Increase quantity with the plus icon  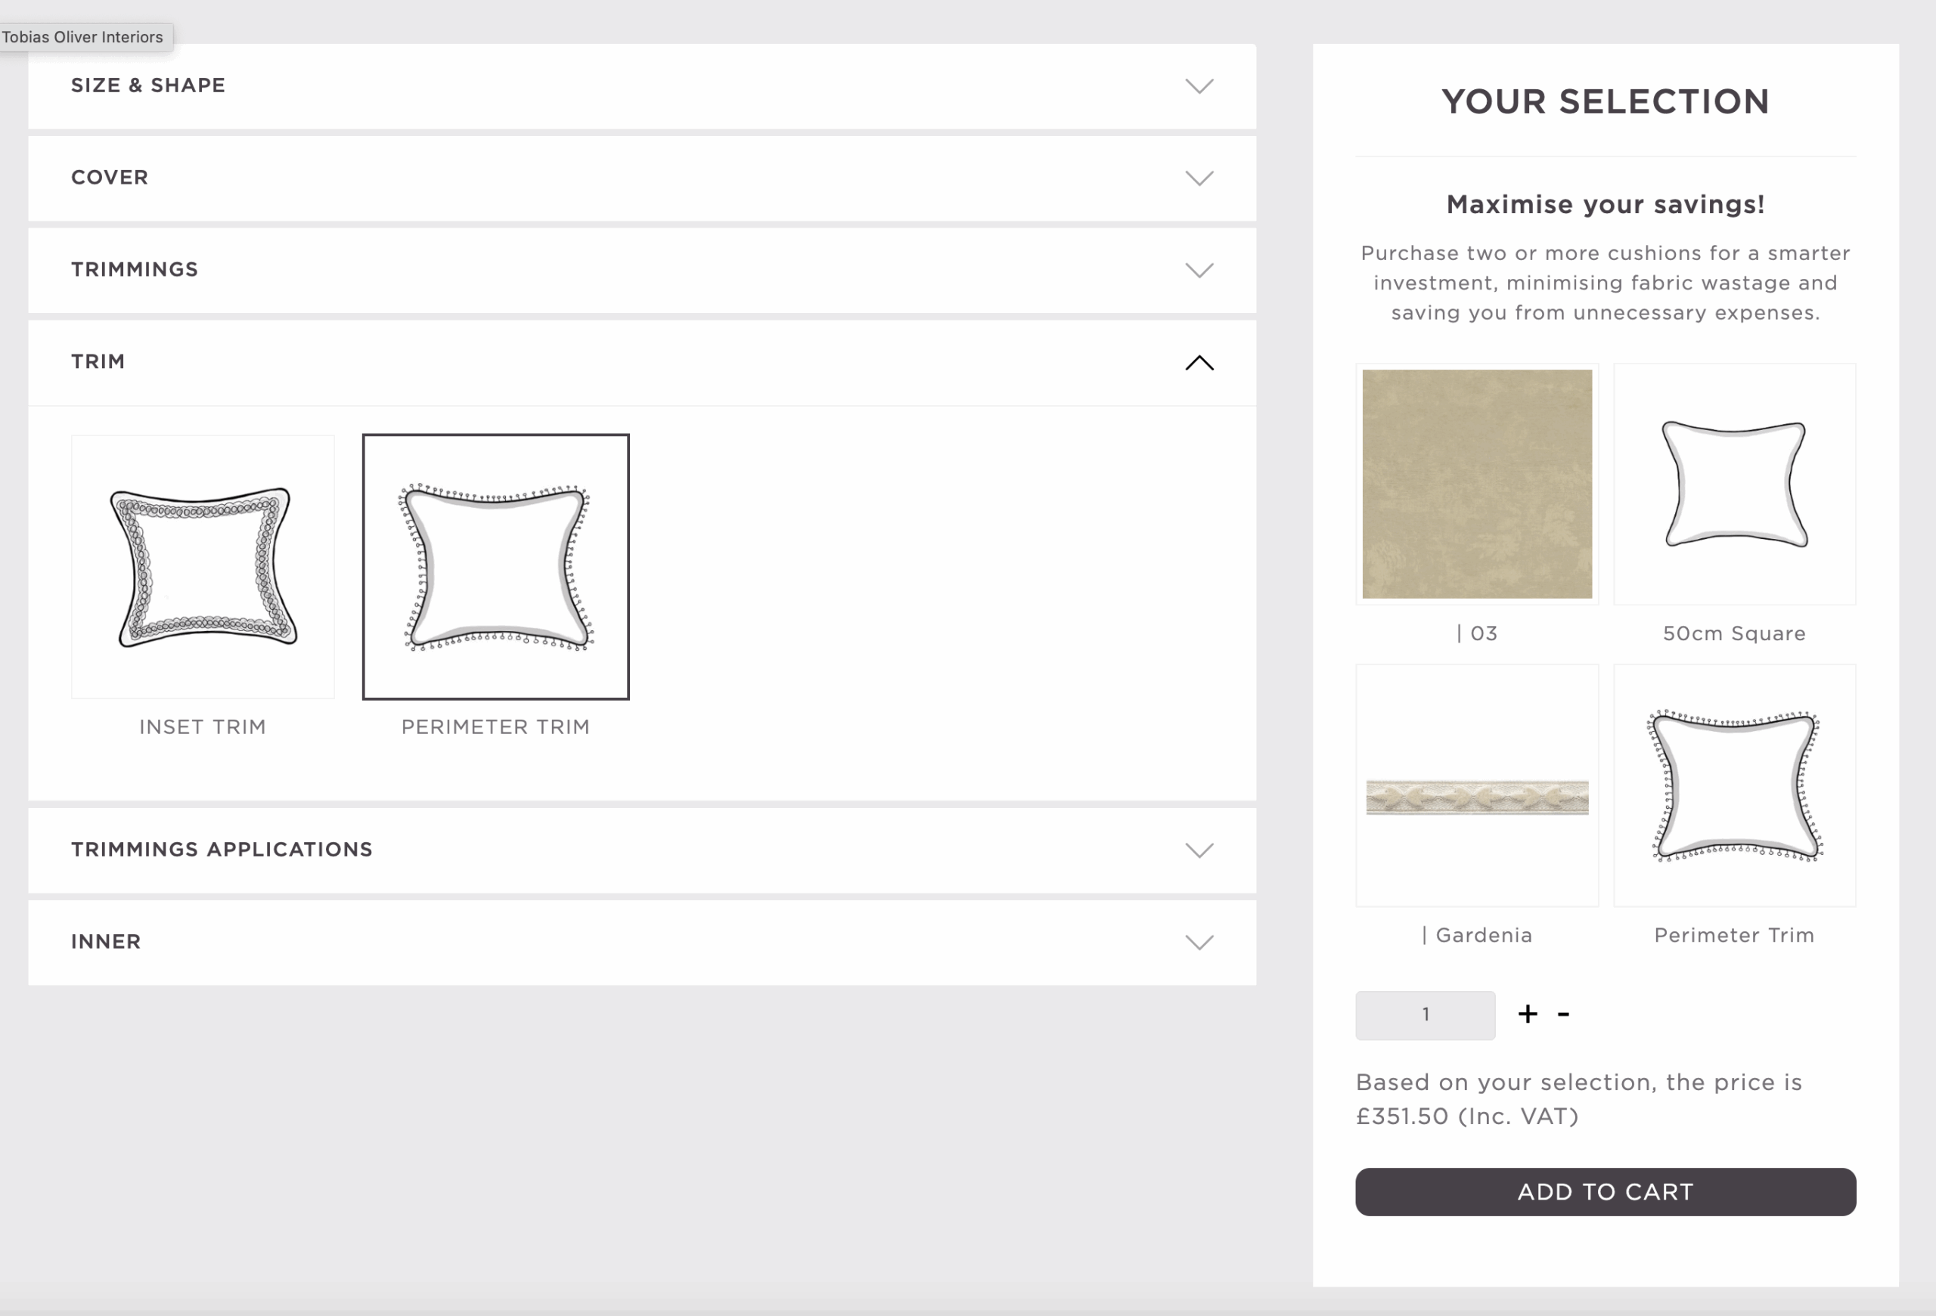1527,1014
